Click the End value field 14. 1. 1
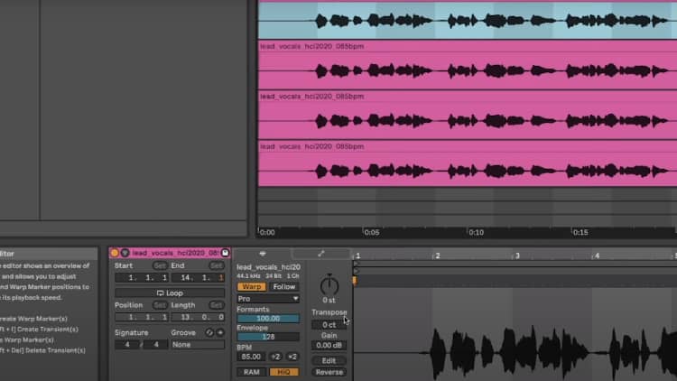The height and width of the screenshot is (381, 677). [199, 278]
